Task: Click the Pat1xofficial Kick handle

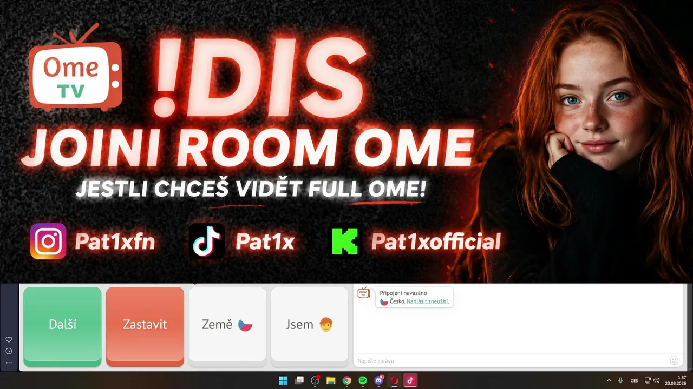Action: (x=436, y=242)
